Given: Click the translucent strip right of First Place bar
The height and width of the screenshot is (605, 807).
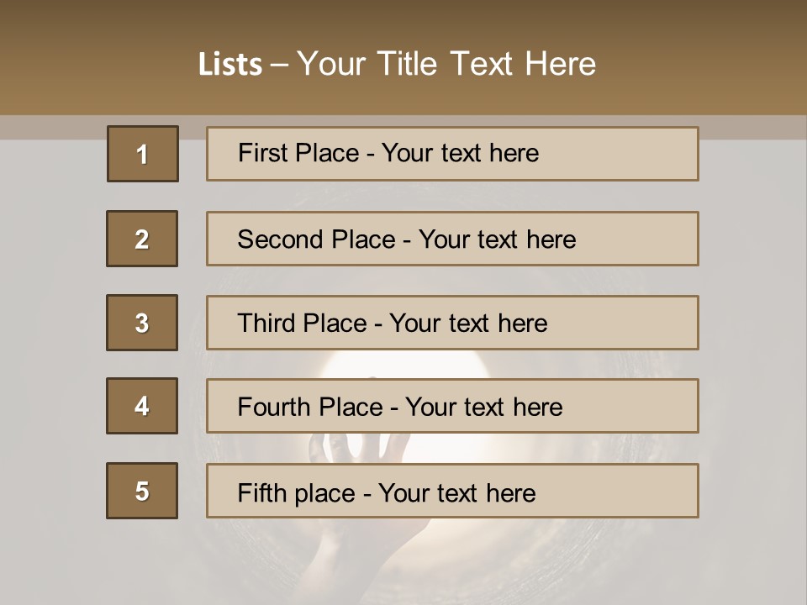Looking at the screenshot, I should (x=751, y=128).
